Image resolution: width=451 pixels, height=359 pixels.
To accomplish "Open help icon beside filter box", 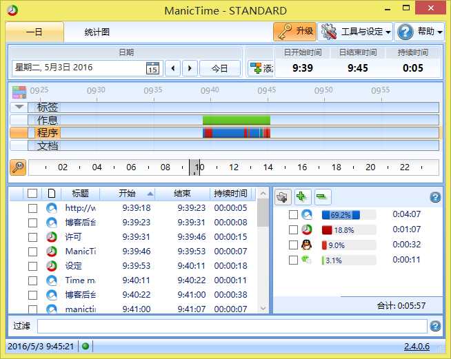I will tap(435, 326).
